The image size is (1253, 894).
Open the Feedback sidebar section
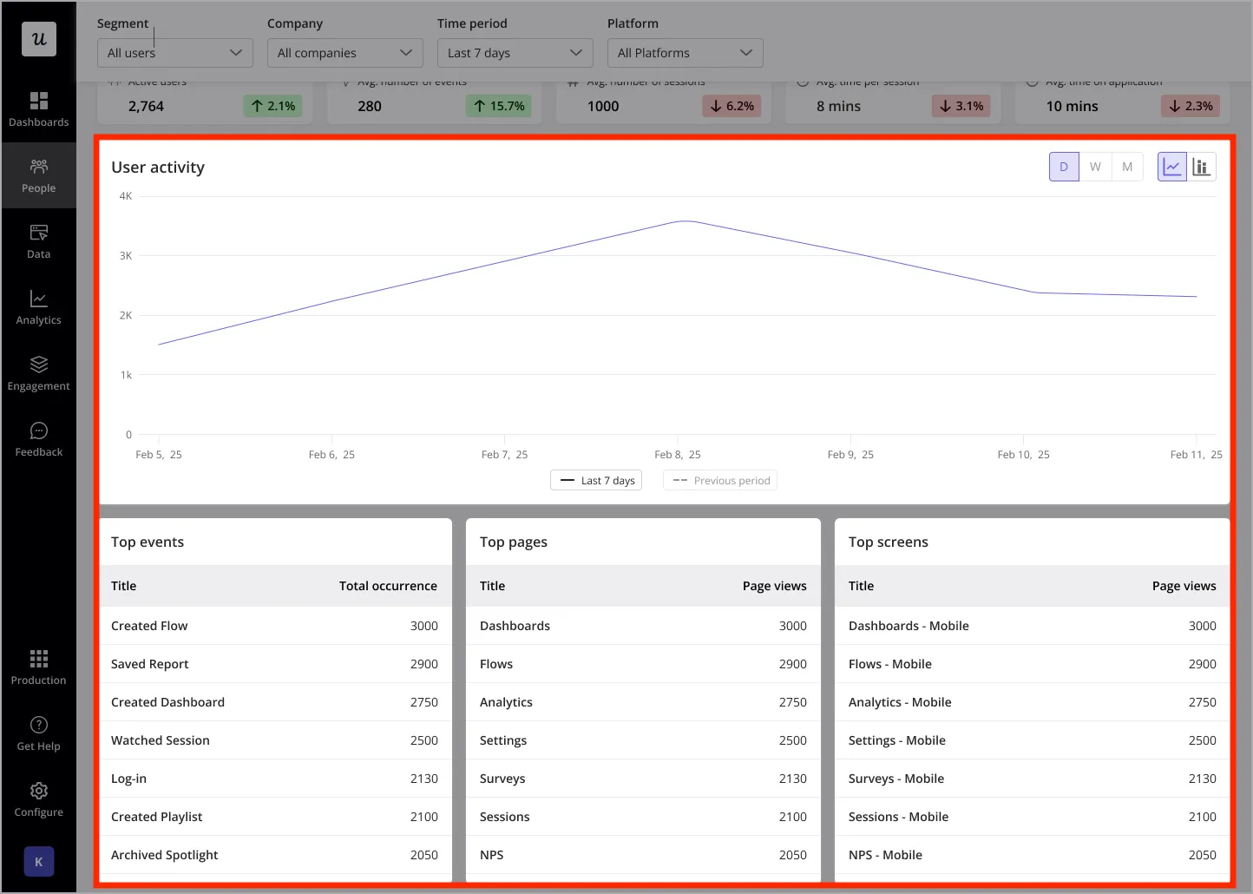[39, 439]
